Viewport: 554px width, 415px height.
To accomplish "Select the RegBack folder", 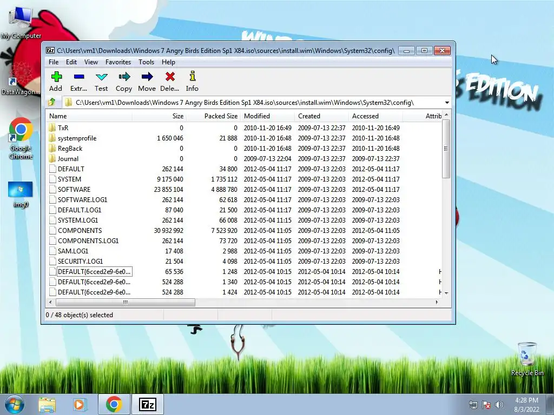I will 70,148.
